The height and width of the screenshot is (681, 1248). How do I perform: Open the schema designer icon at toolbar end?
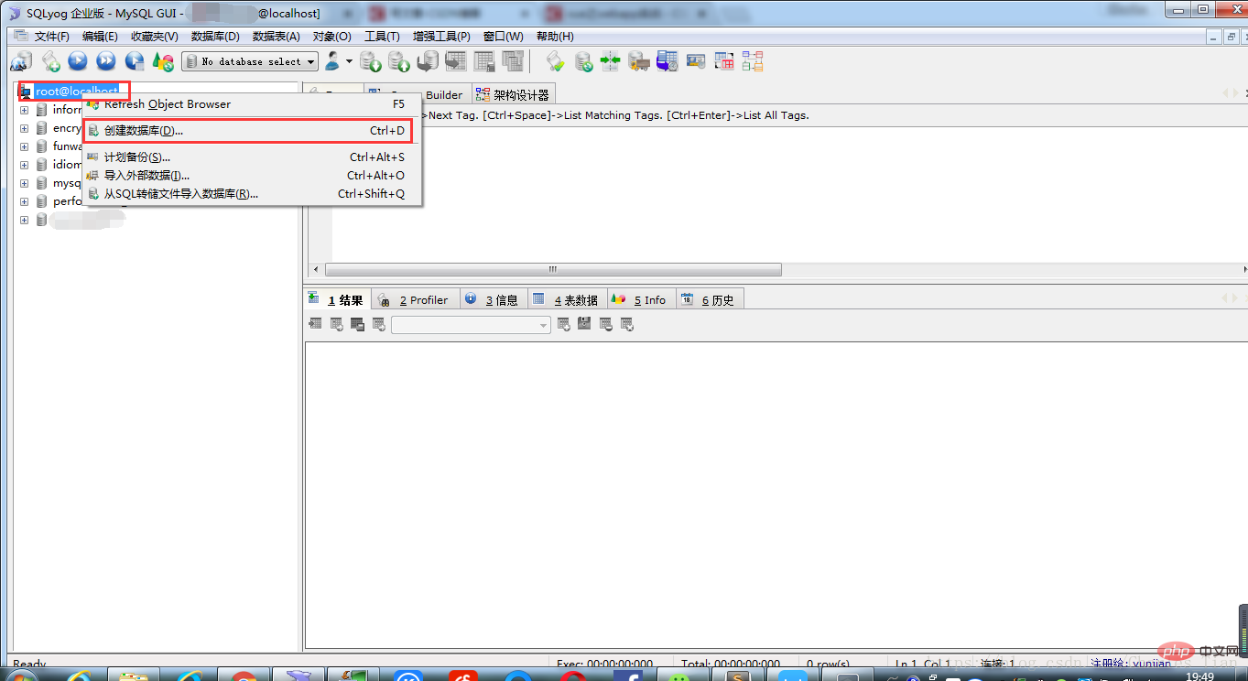click(753, 61)
